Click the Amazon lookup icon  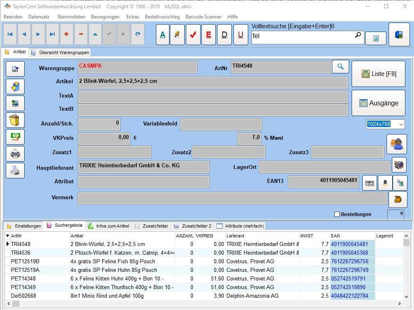pos(385,183)
